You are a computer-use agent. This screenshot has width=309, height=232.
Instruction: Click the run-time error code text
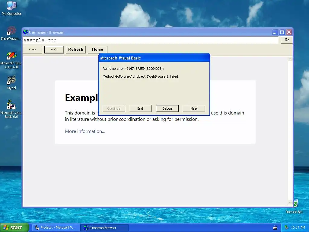tap(133, 69)
